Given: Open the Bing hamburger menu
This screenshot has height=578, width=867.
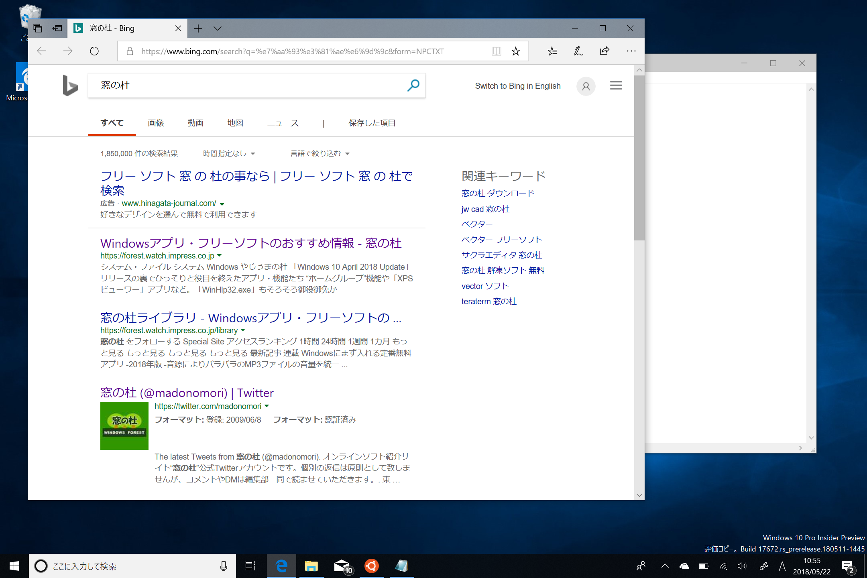Looking at the screenshot, I should point(616,85).
